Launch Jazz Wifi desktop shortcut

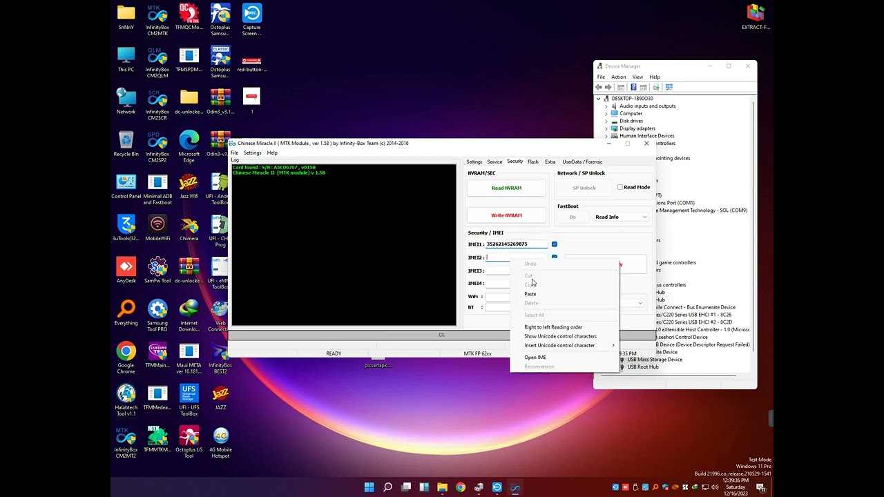click(x=189, y=186)
